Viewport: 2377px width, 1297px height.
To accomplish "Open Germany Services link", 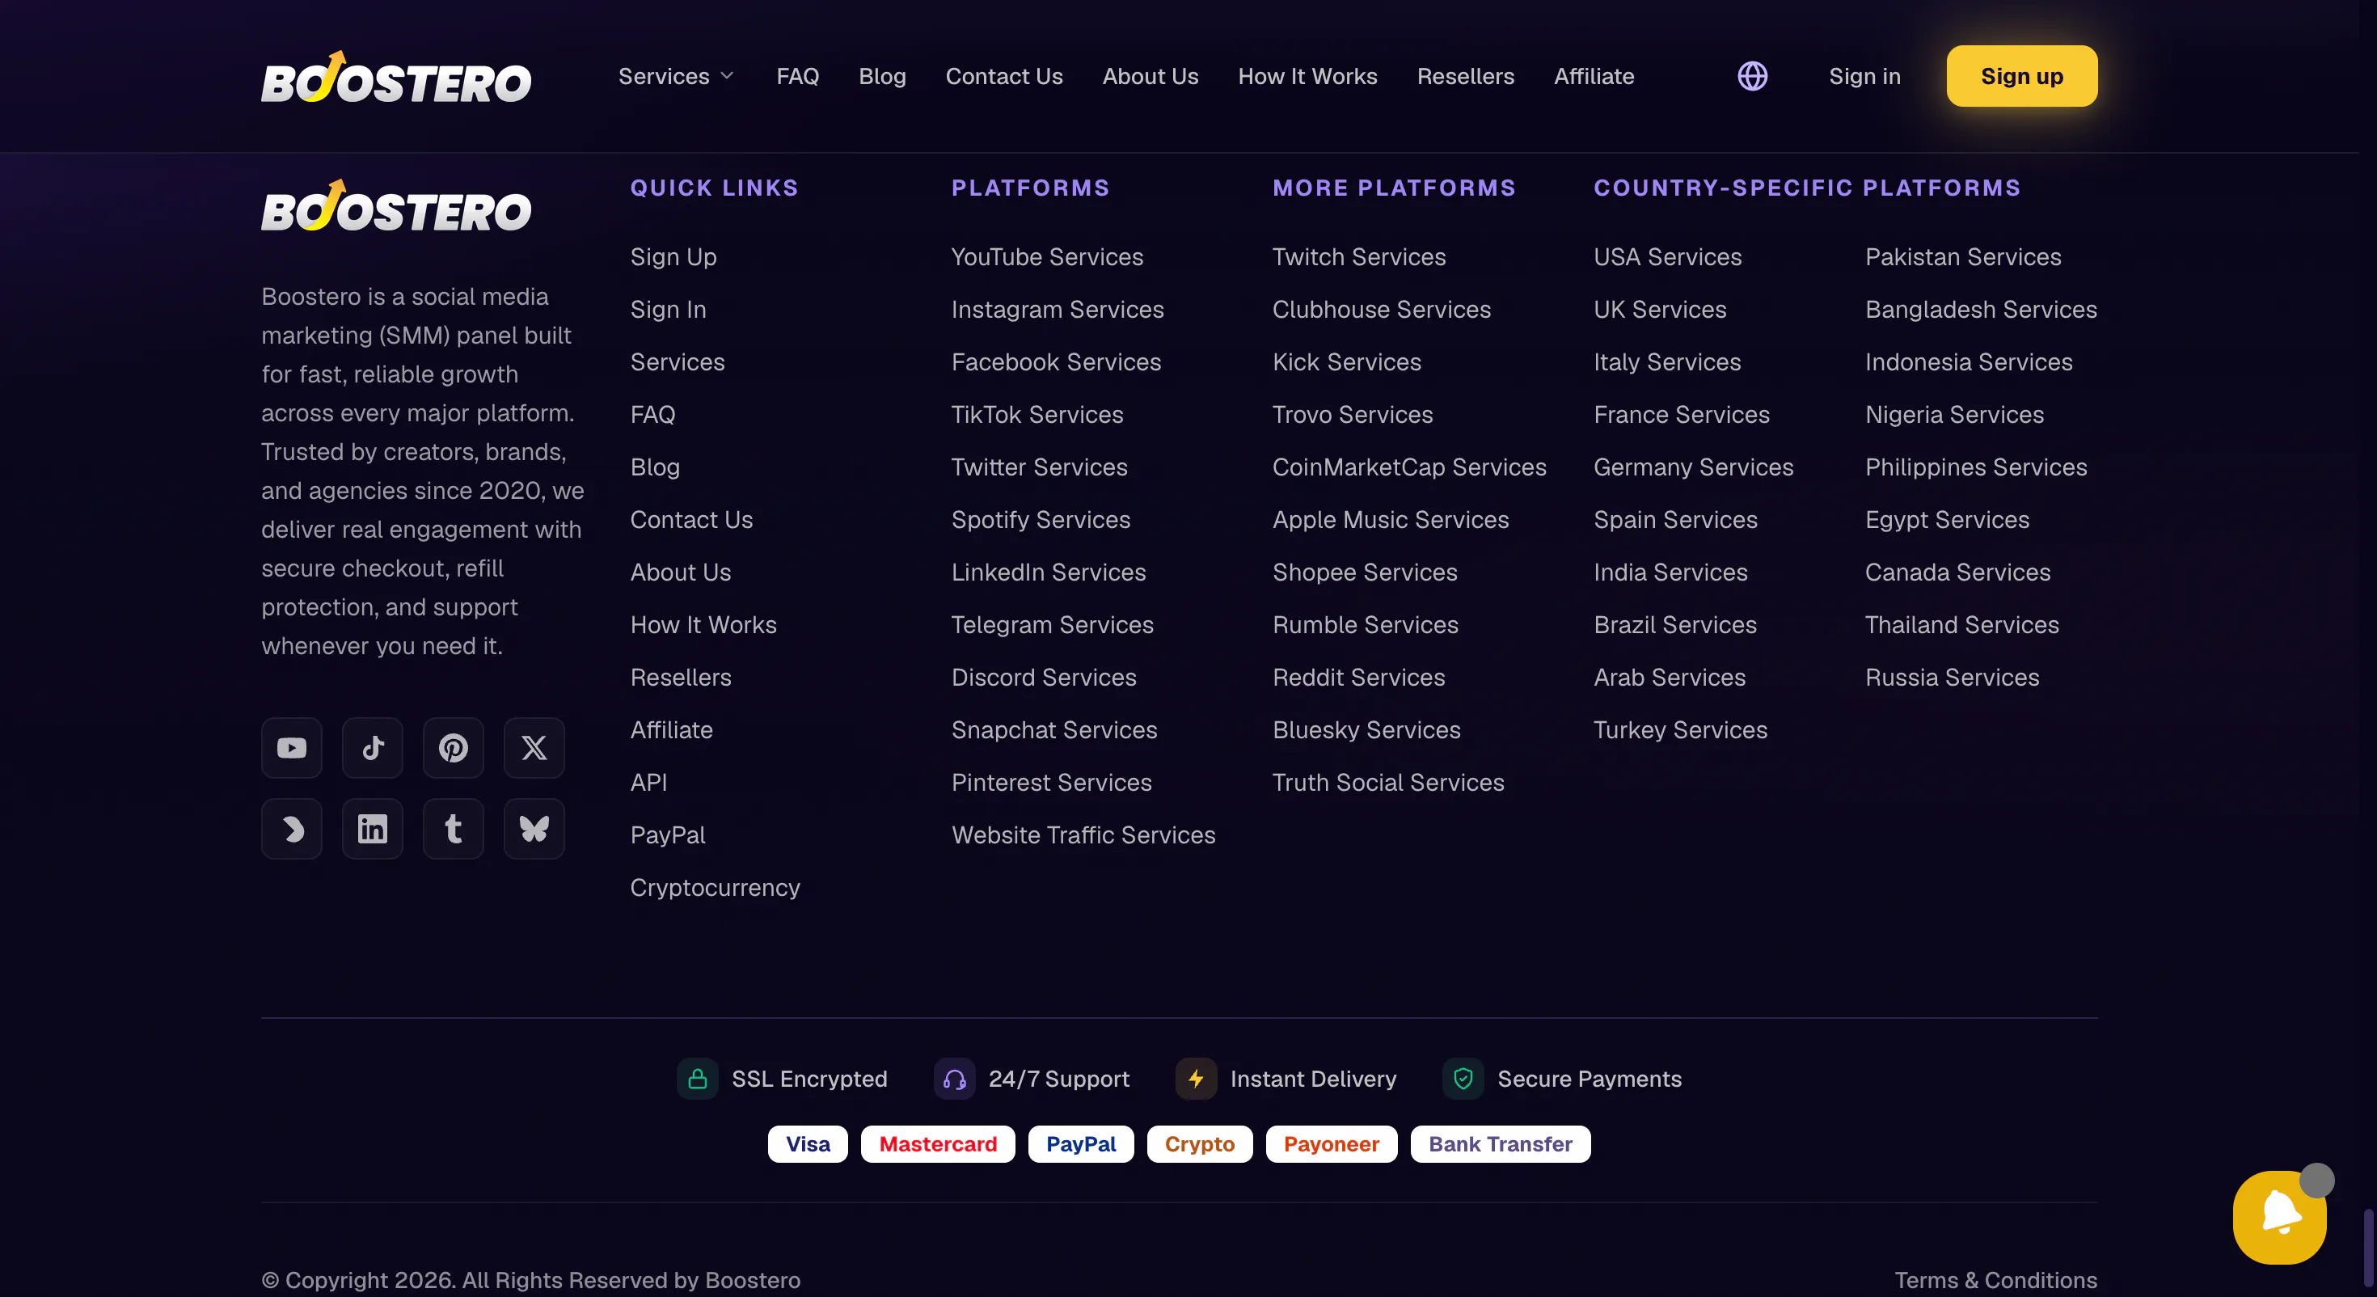I will pyautogui.click(x=1693, y=467).
